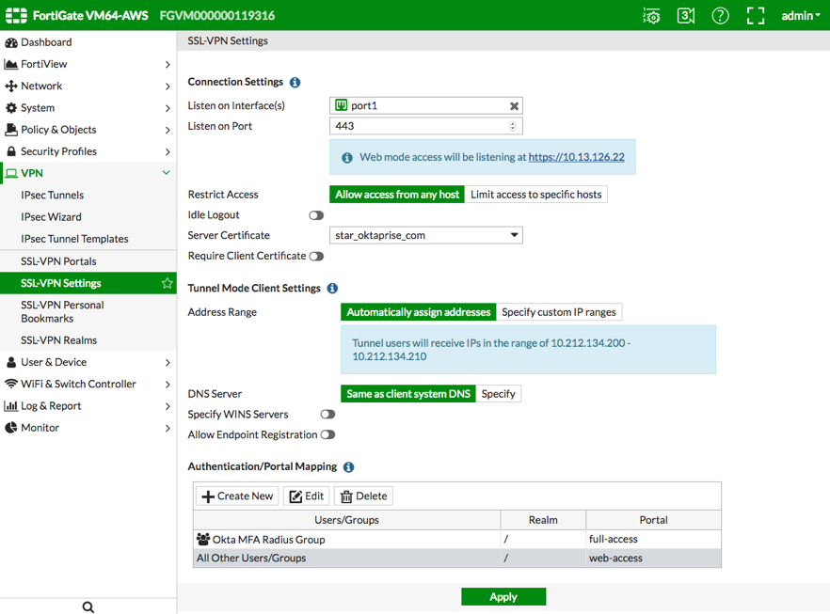
Task: Expand the Policy & Objects menu
Action: click(88, 130)
